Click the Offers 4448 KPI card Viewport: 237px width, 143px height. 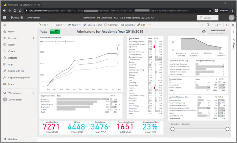pos(77,127)
